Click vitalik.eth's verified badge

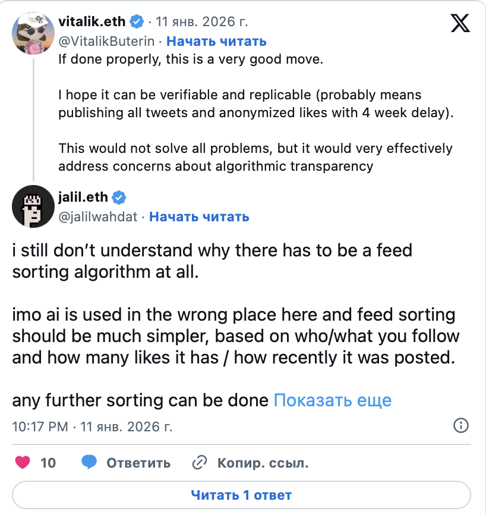pos(137,22)
